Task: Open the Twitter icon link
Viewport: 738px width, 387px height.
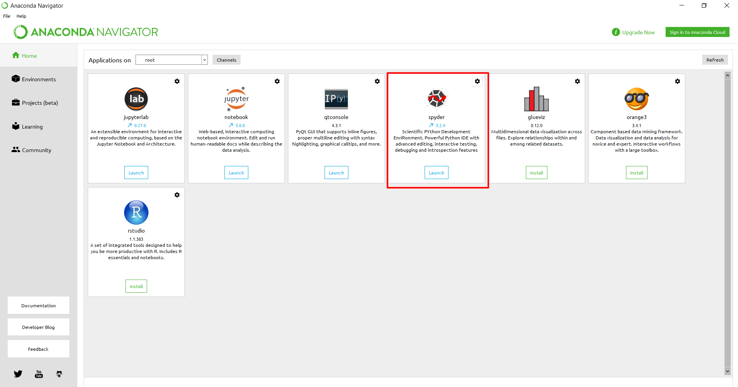Action: (18, 374)
